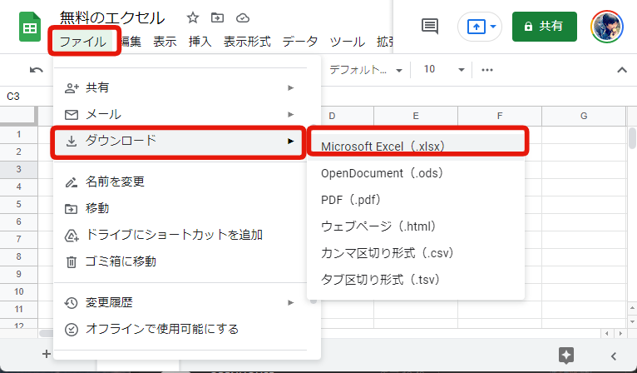This screenshot has height=373, width=637.
Task: Click the three-dot more toolbar options
Action: (x=487, y=70)
